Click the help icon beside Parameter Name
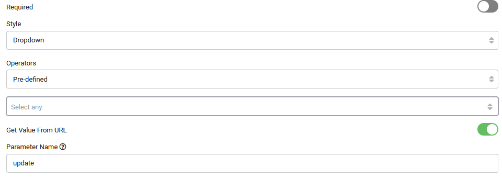Screen dimensions: 502x190 pyautogui.click(x=63, y=147)
